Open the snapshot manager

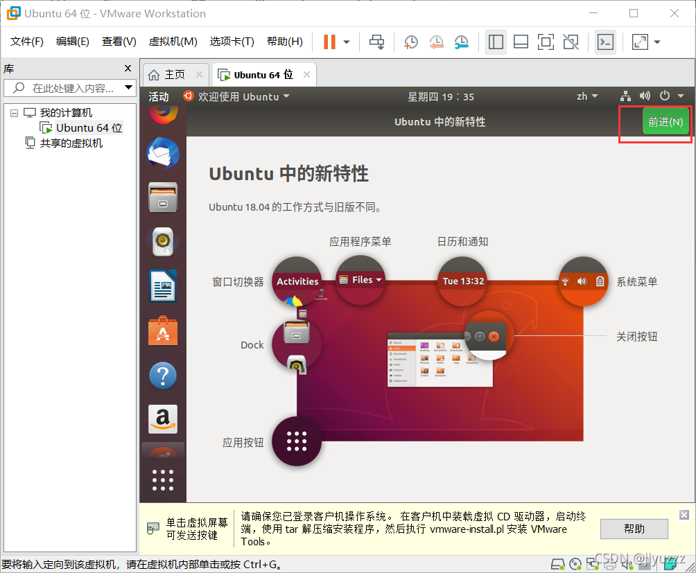[x=461, y=42]
